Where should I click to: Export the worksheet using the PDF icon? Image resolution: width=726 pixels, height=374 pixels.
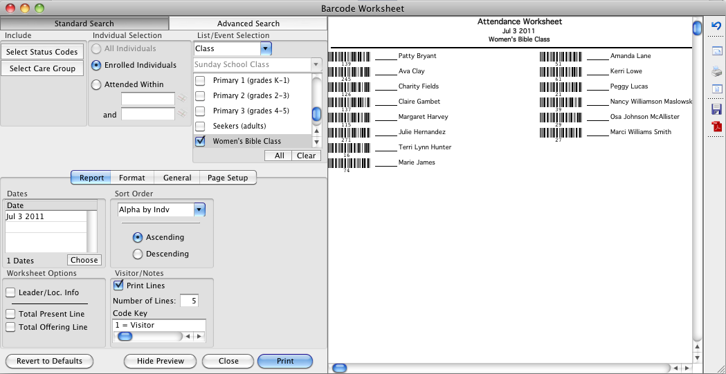(717, 127)
